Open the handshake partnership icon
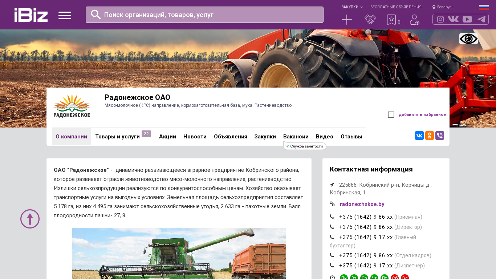Screen dimensions: 496x279 click(370, 20)
